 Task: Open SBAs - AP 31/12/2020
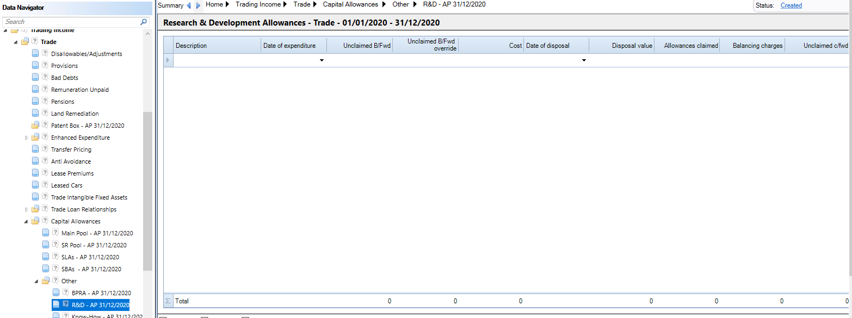pos(91,269)
